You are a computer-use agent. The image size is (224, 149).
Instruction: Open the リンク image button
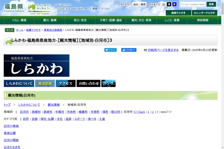[108, 83]
